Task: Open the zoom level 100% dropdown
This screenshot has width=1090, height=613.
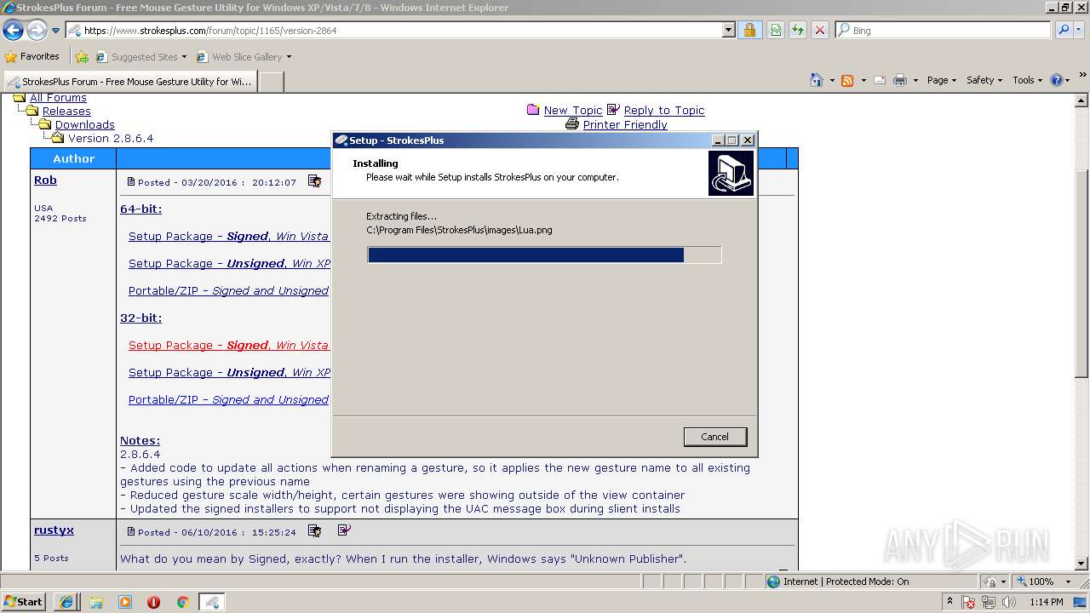Action: tap(1068, 581)
